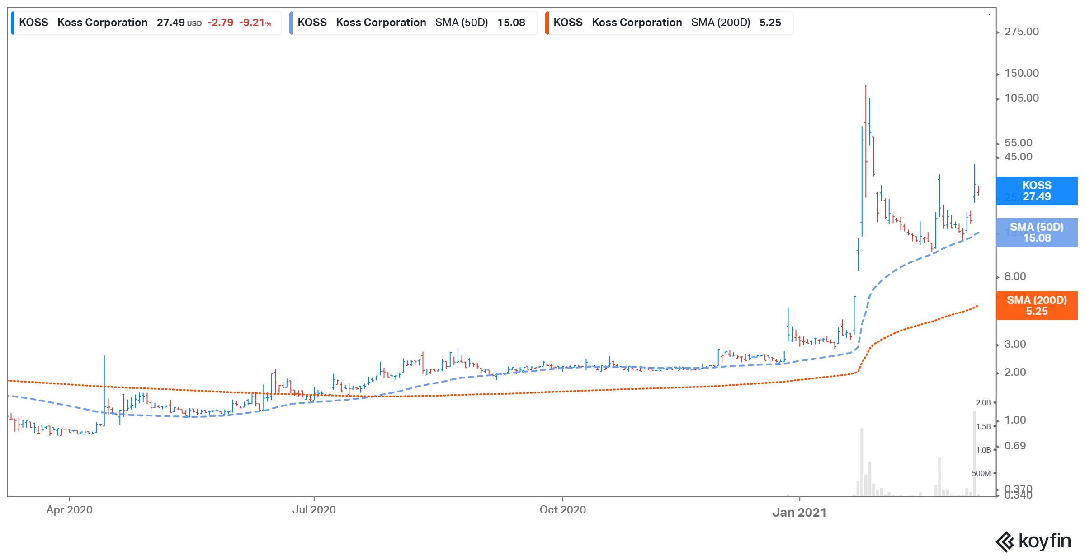Click the 1.00 price axis label
This screenshot has width=1085, height=560.
click(x=1015, y=420)
